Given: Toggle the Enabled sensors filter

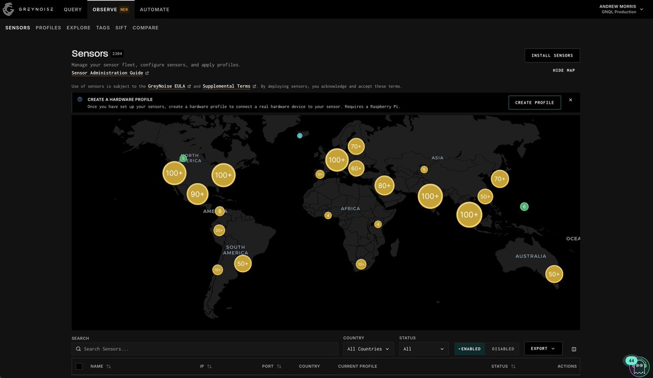Looking at the screenshot, I should (x=469, y=349).
